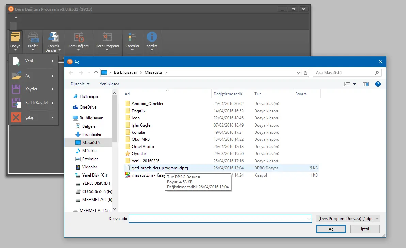This screenshot has height=248, width=406.
Task: Click the Dosya adı input field
Action: [218, 219]
